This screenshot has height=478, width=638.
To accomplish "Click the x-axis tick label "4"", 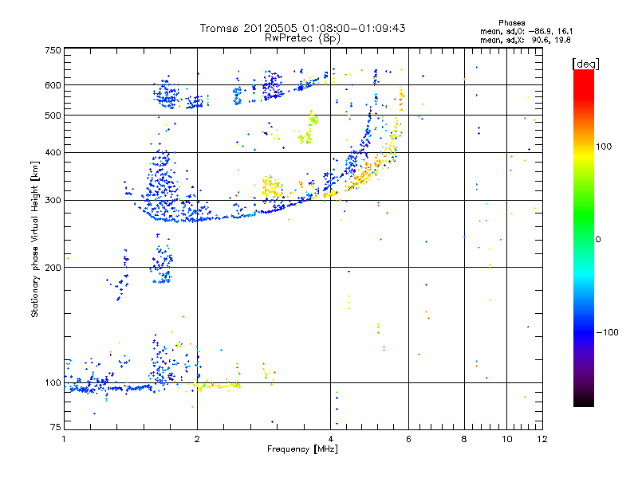I will point(331,439).
